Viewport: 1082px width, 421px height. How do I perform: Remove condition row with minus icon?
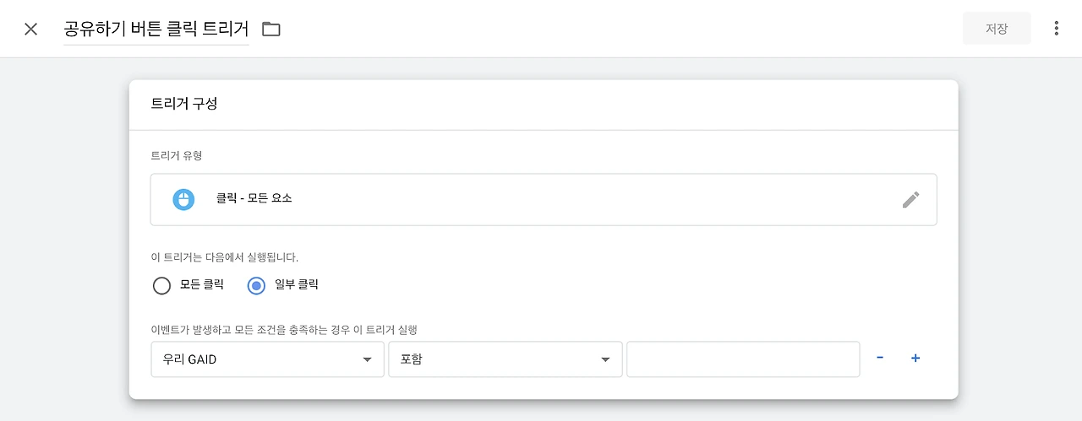point(880,358)
